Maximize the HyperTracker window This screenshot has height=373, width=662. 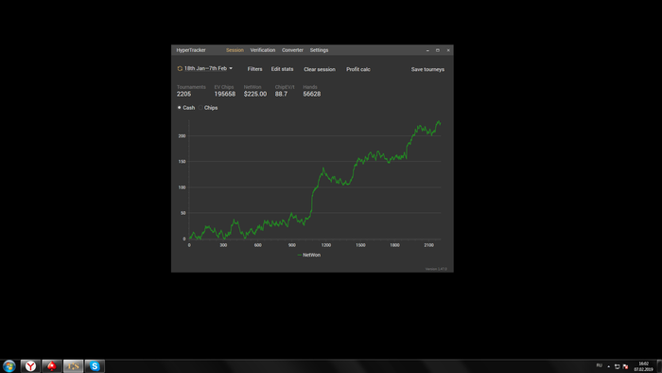click(x=438, y=50)
